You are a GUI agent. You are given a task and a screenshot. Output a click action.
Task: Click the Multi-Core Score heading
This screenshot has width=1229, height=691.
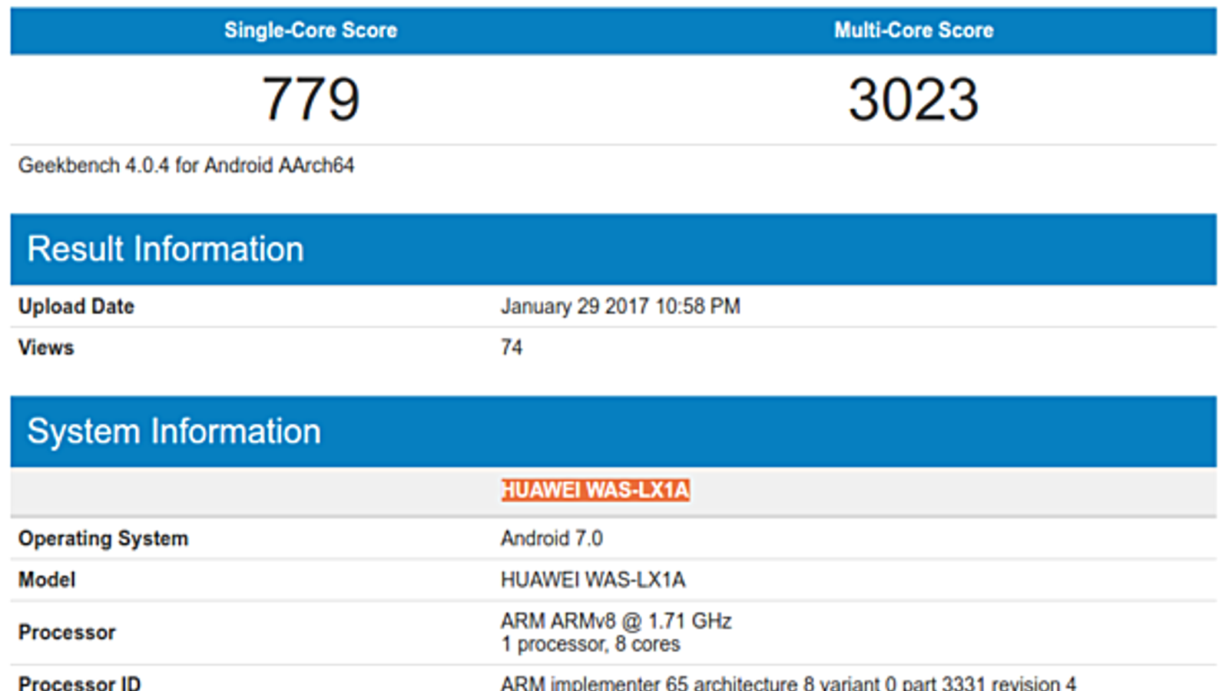coord(913,30)
